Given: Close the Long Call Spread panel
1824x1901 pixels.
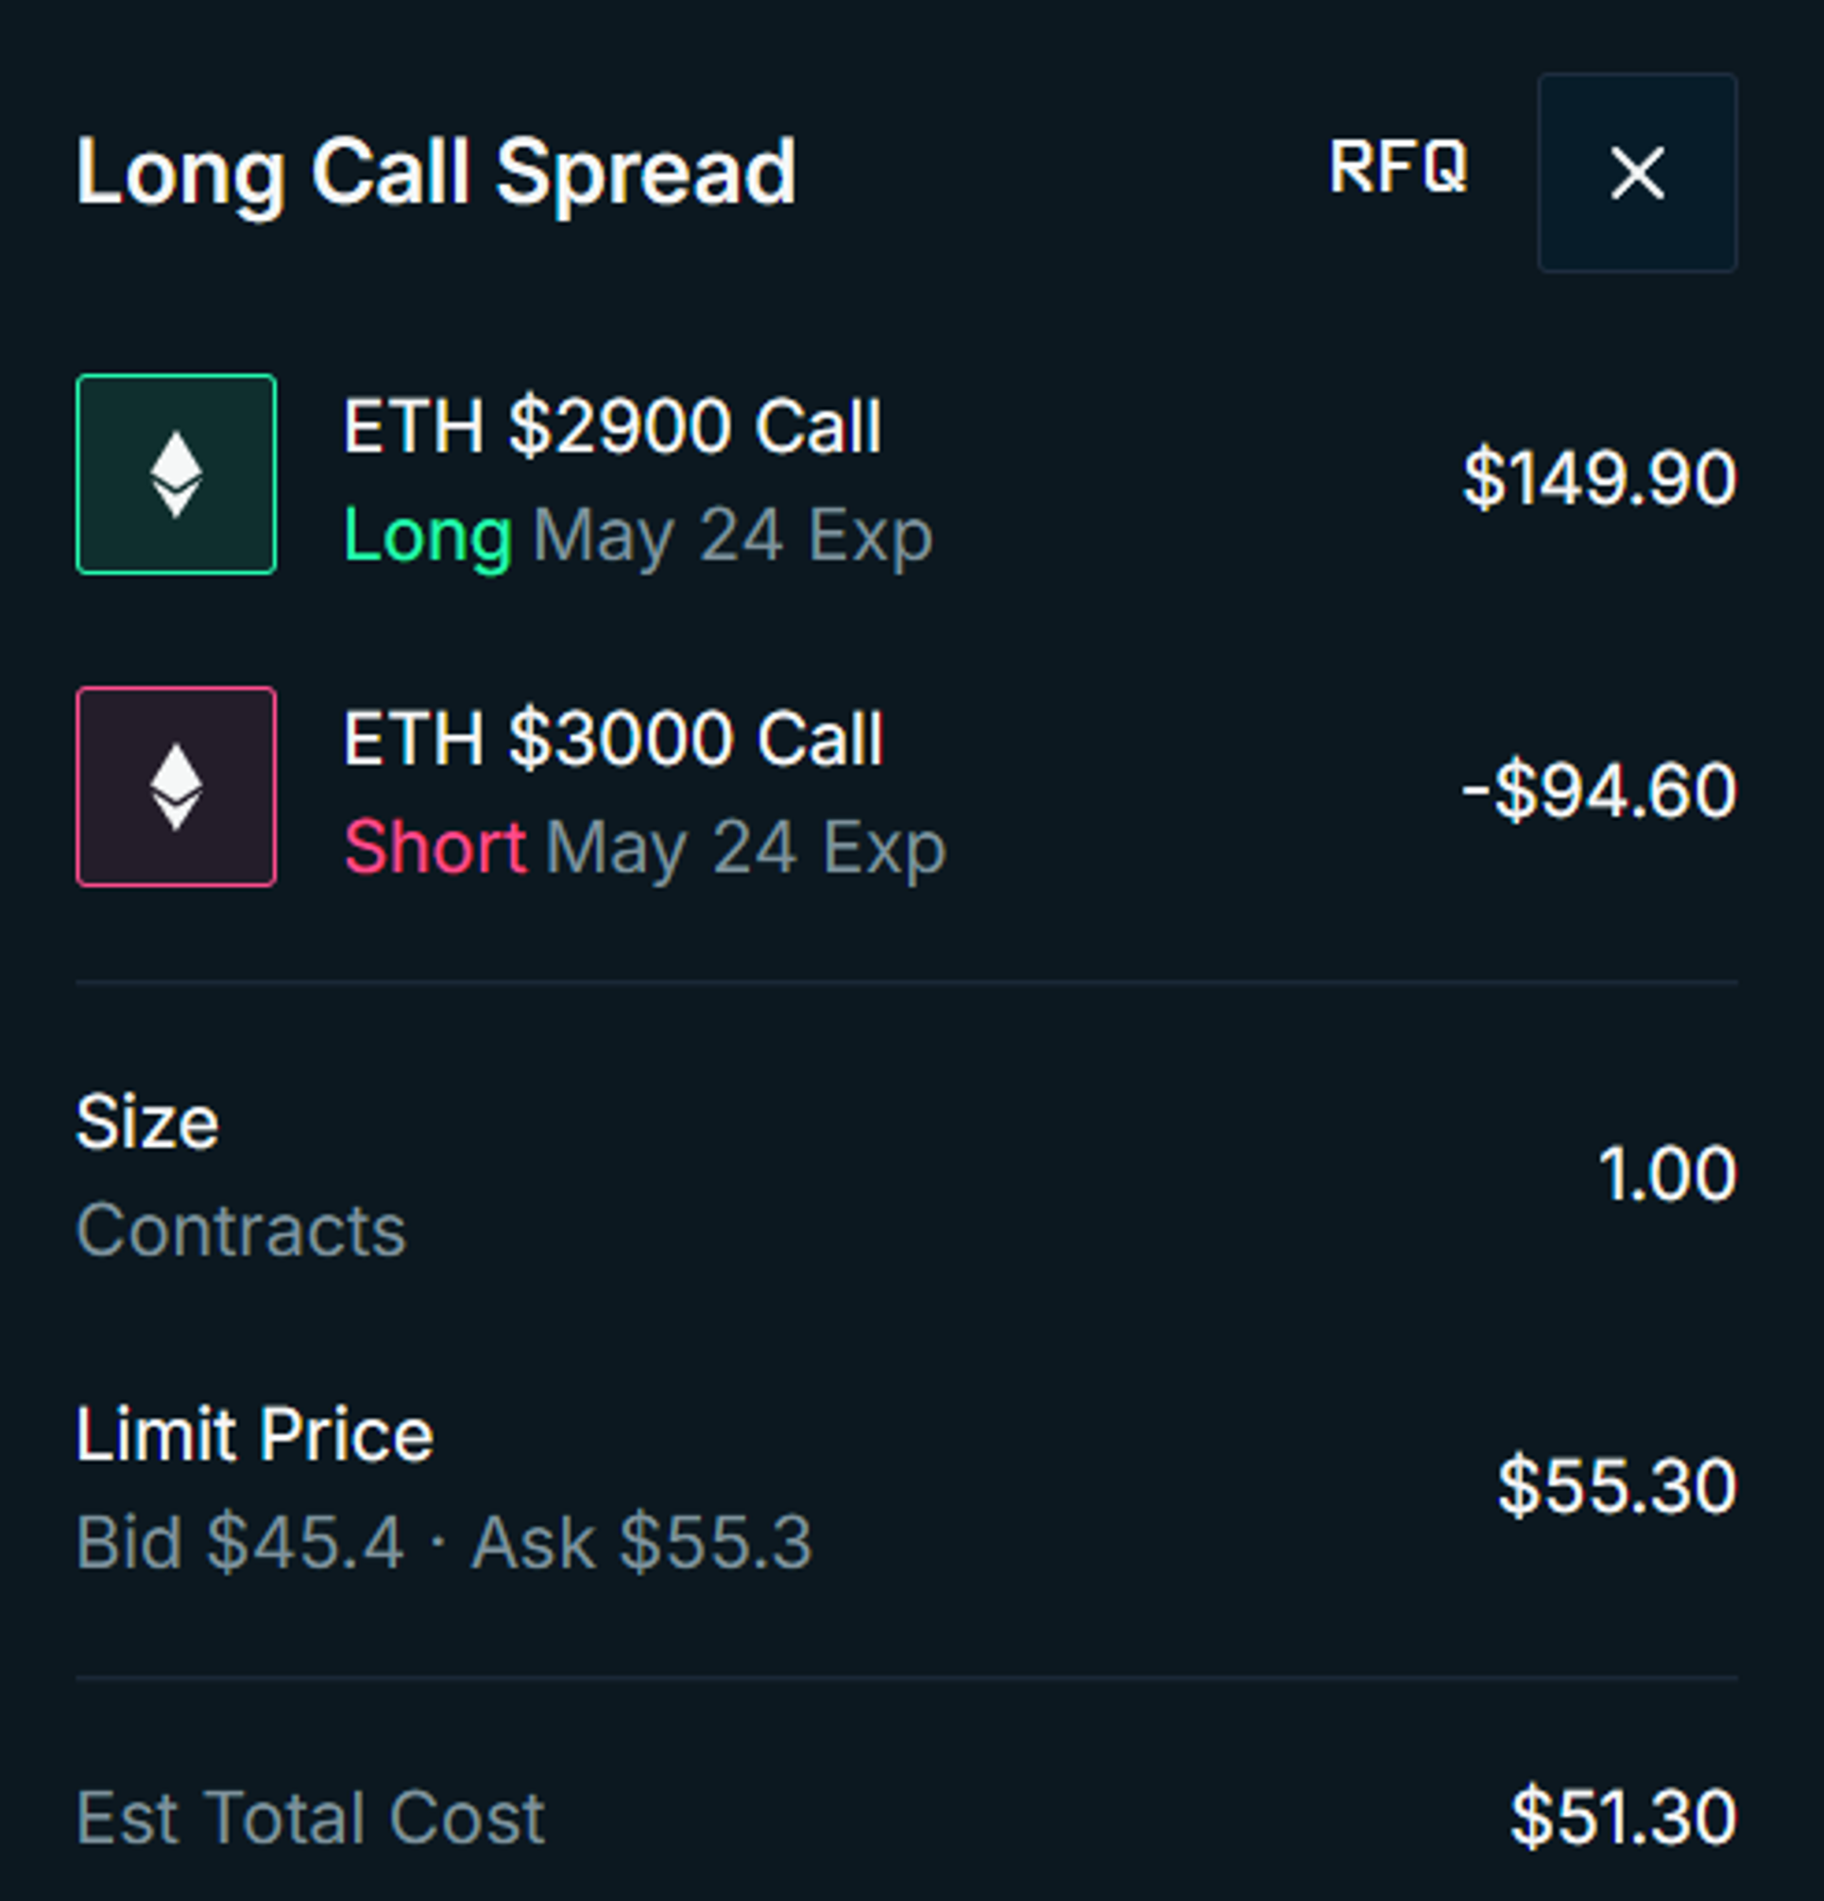Looking at the screenshot, I should click(1637, 173).
